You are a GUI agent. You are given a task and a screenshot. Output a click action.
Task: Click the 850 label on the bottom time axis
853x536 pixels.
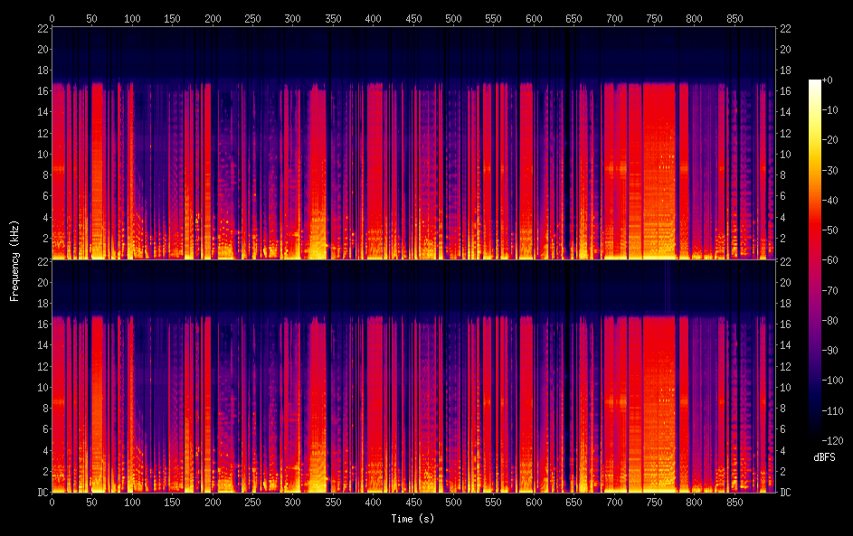pos(735,503)
